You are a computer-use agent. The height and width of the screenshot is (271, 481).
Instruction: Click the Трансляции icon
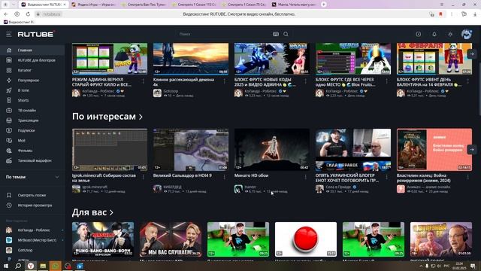pyautogui.click(x=9, y=120)
